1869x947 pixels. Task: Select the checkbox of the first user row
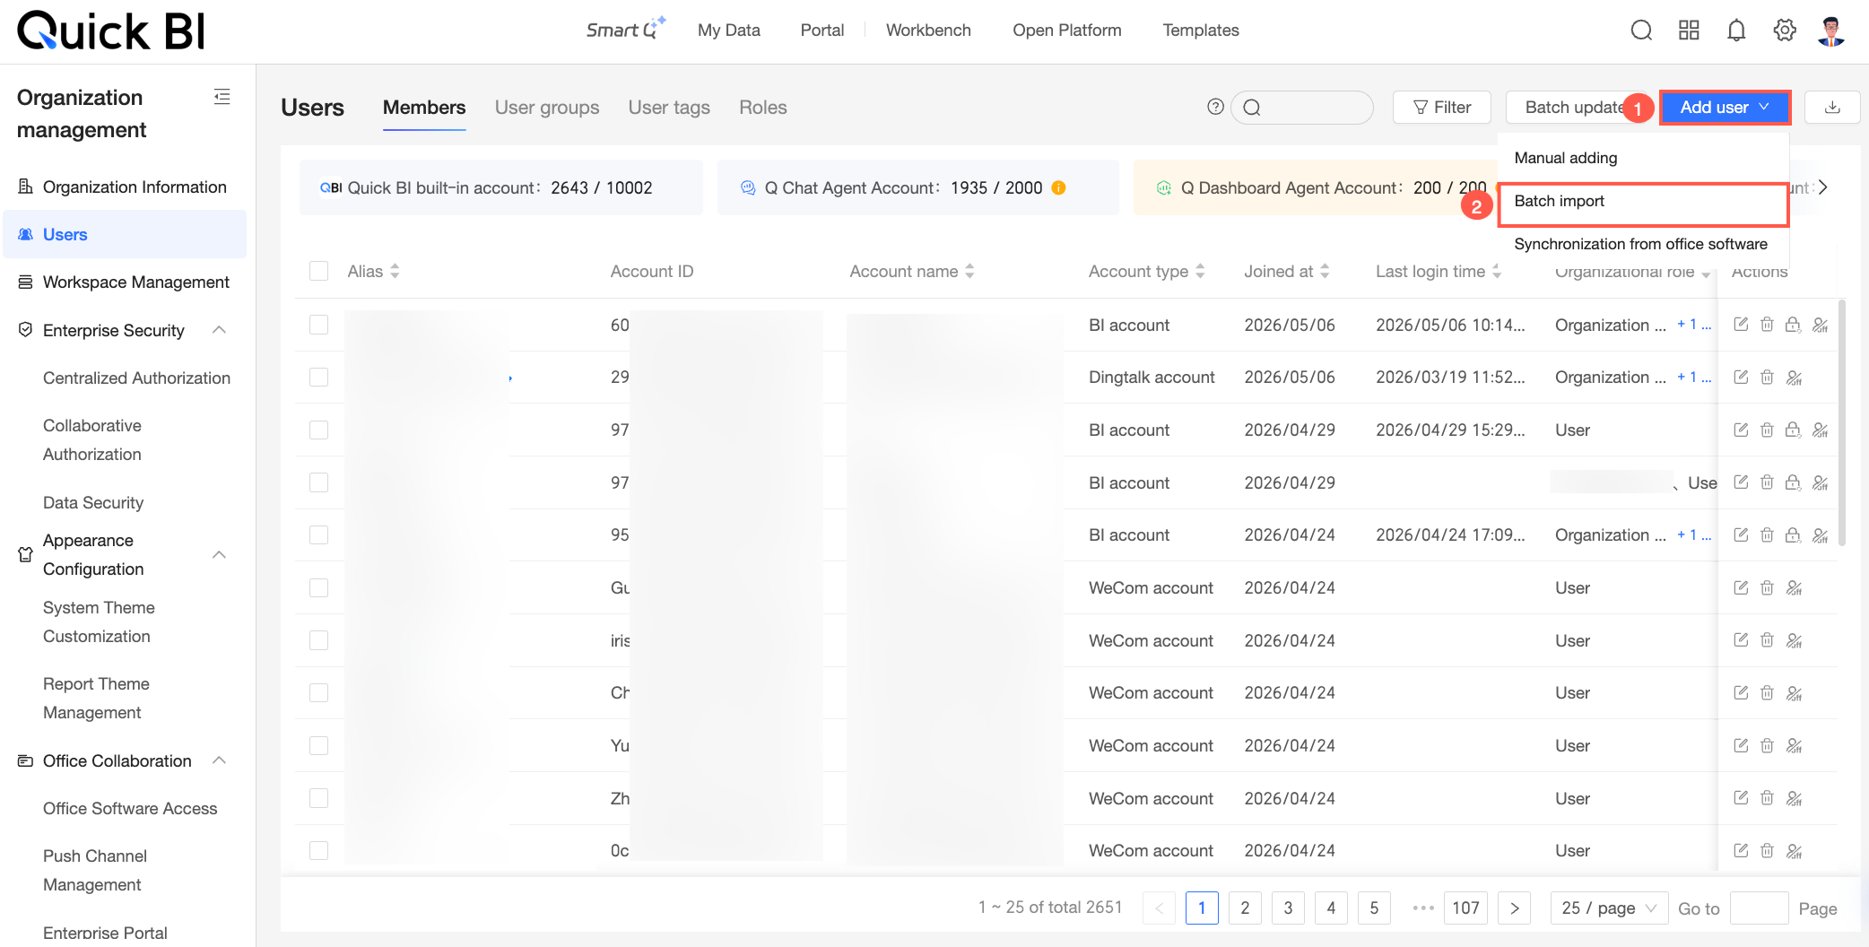tap(318, 325)
